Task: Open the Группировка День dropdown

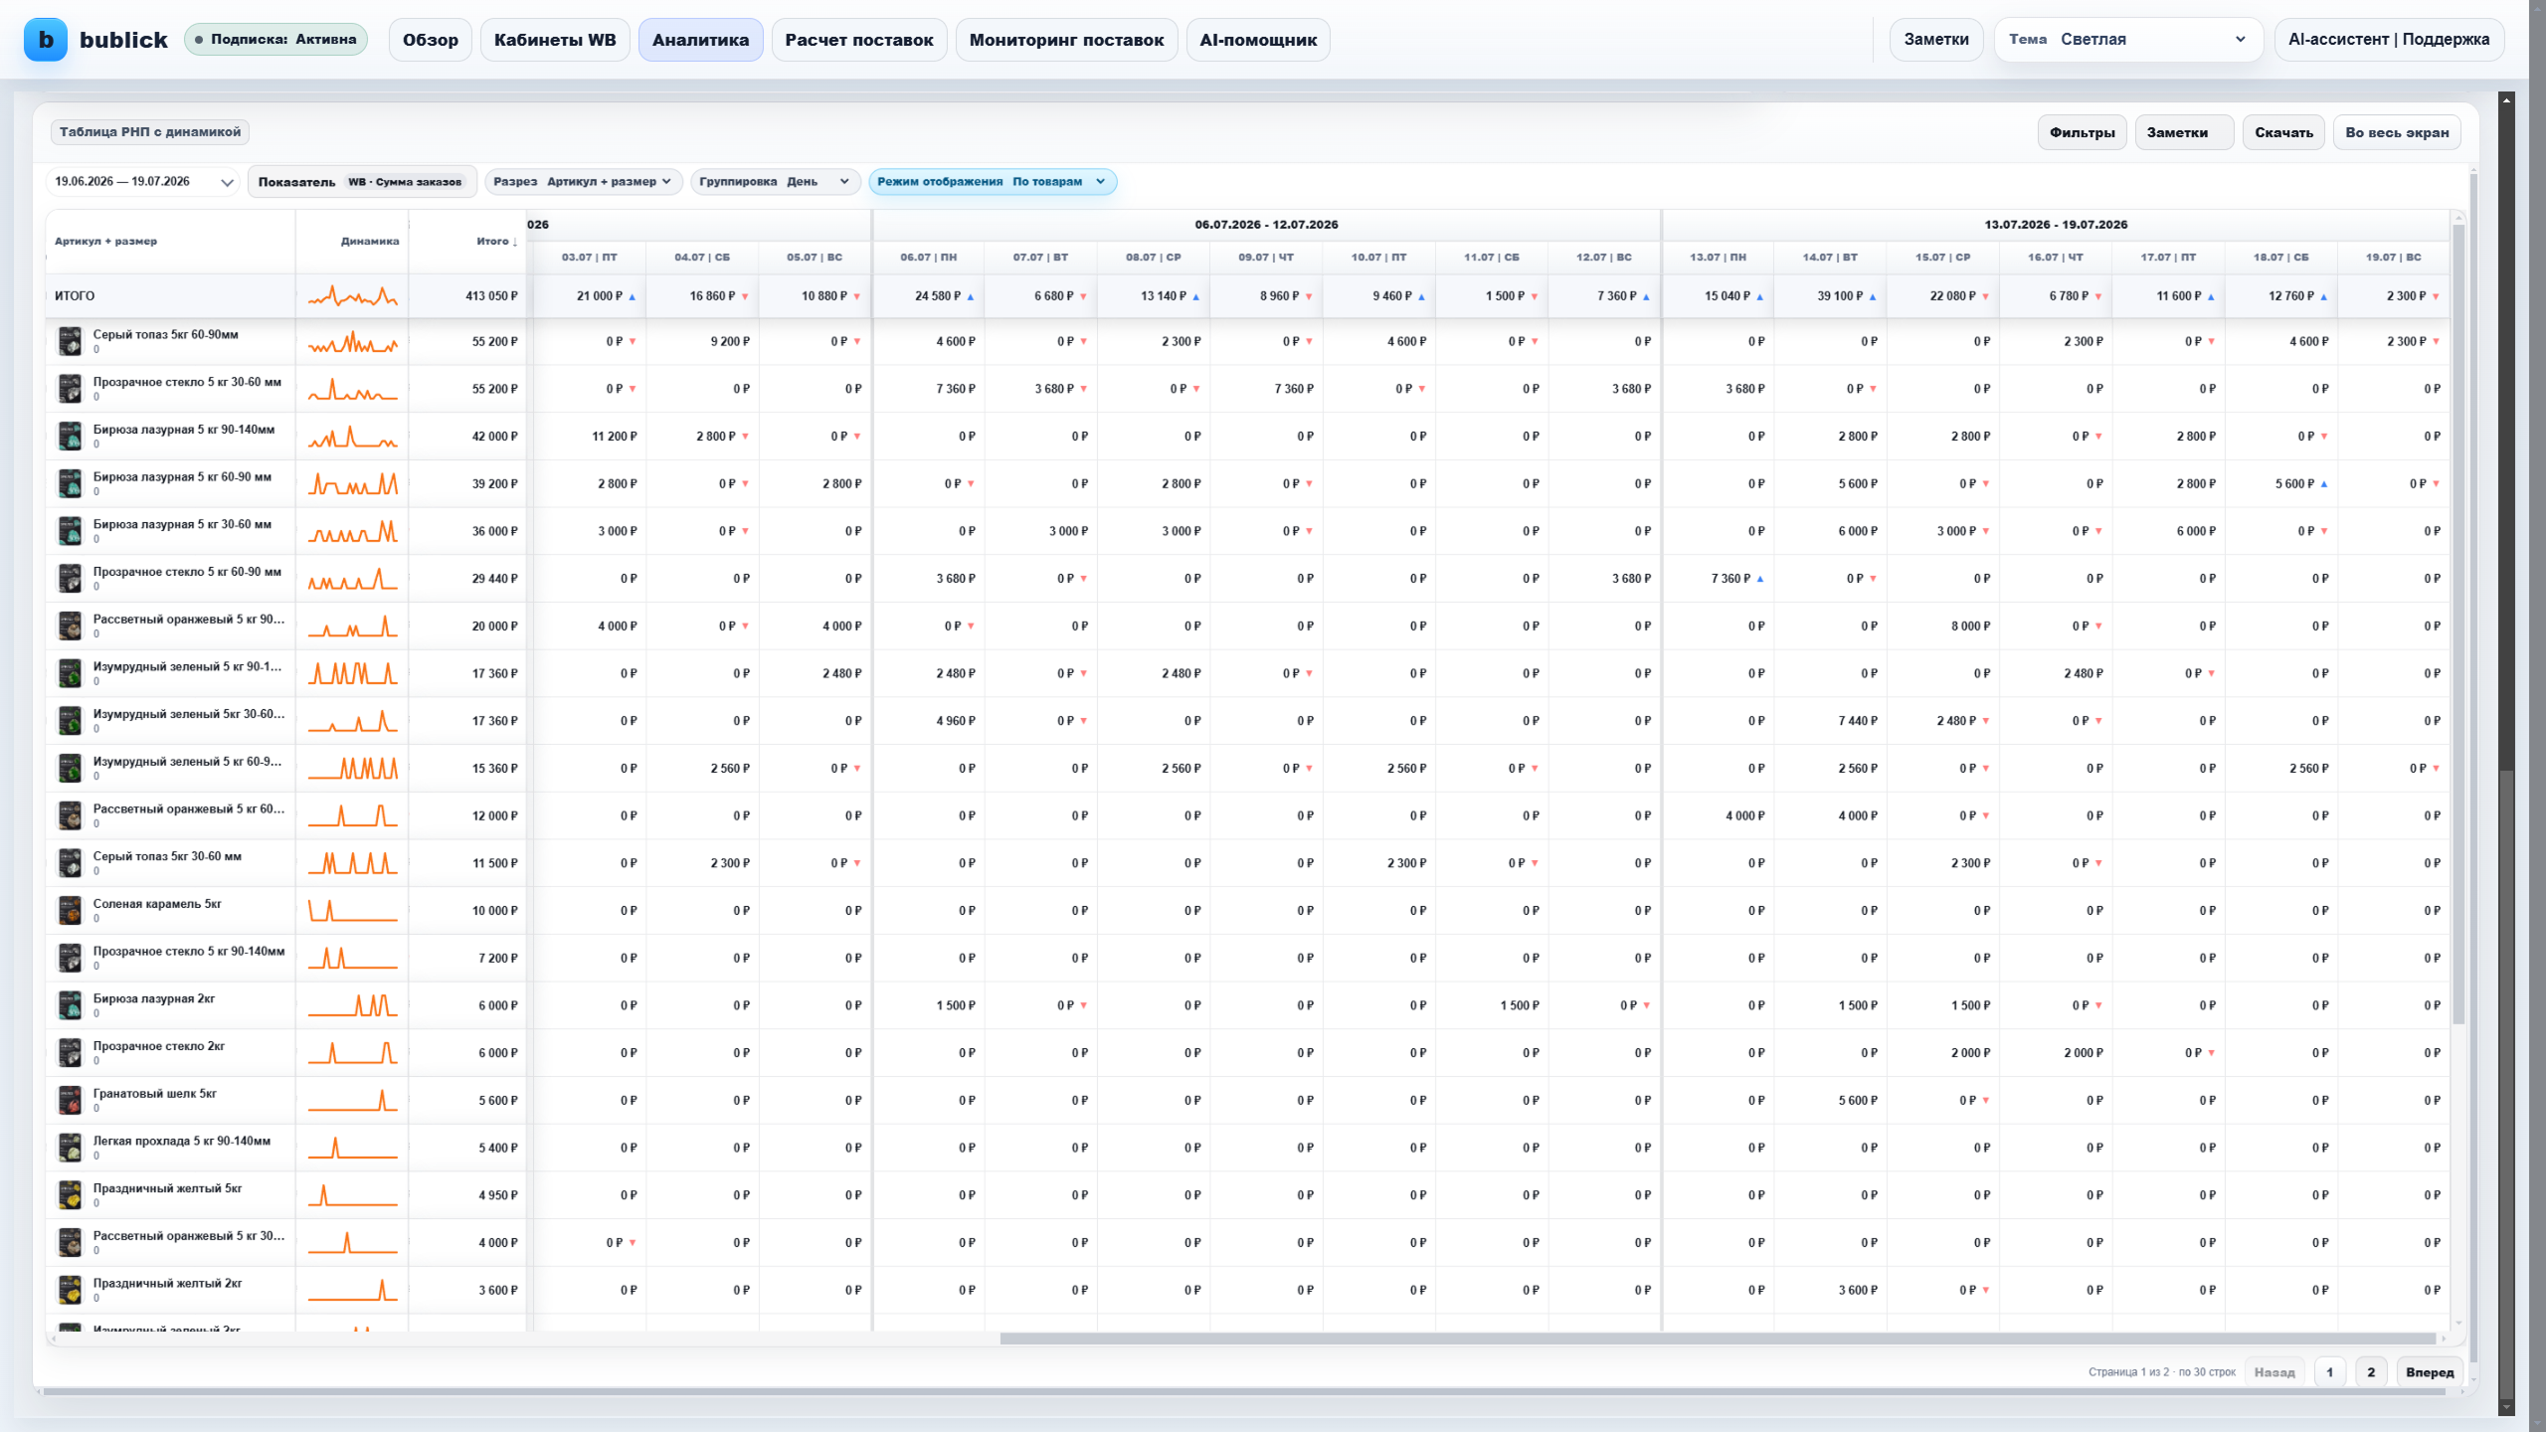Action: [x=775, y=182]
